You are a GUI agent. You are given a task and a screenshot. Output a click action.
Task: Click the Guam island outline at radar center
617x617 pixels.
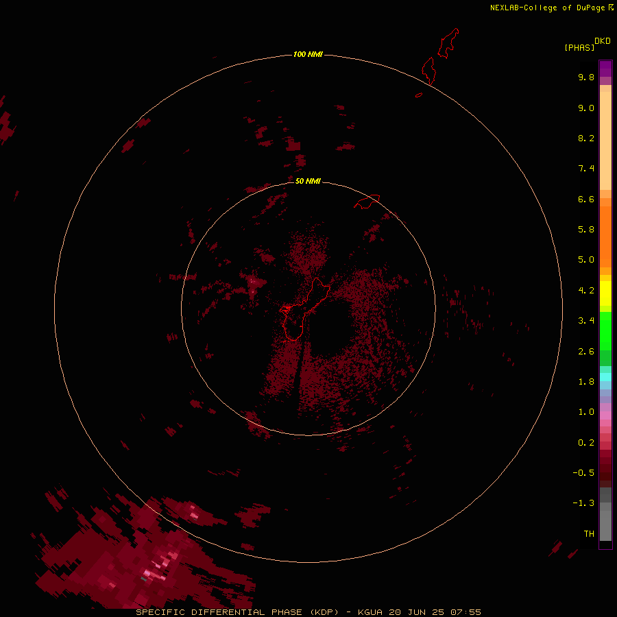pos(304,309)
